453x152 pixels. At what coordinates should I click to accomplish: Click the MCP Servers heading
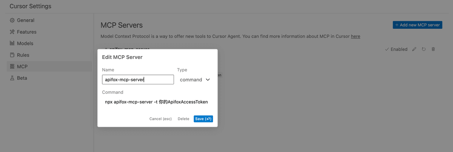tap(122, 25)
